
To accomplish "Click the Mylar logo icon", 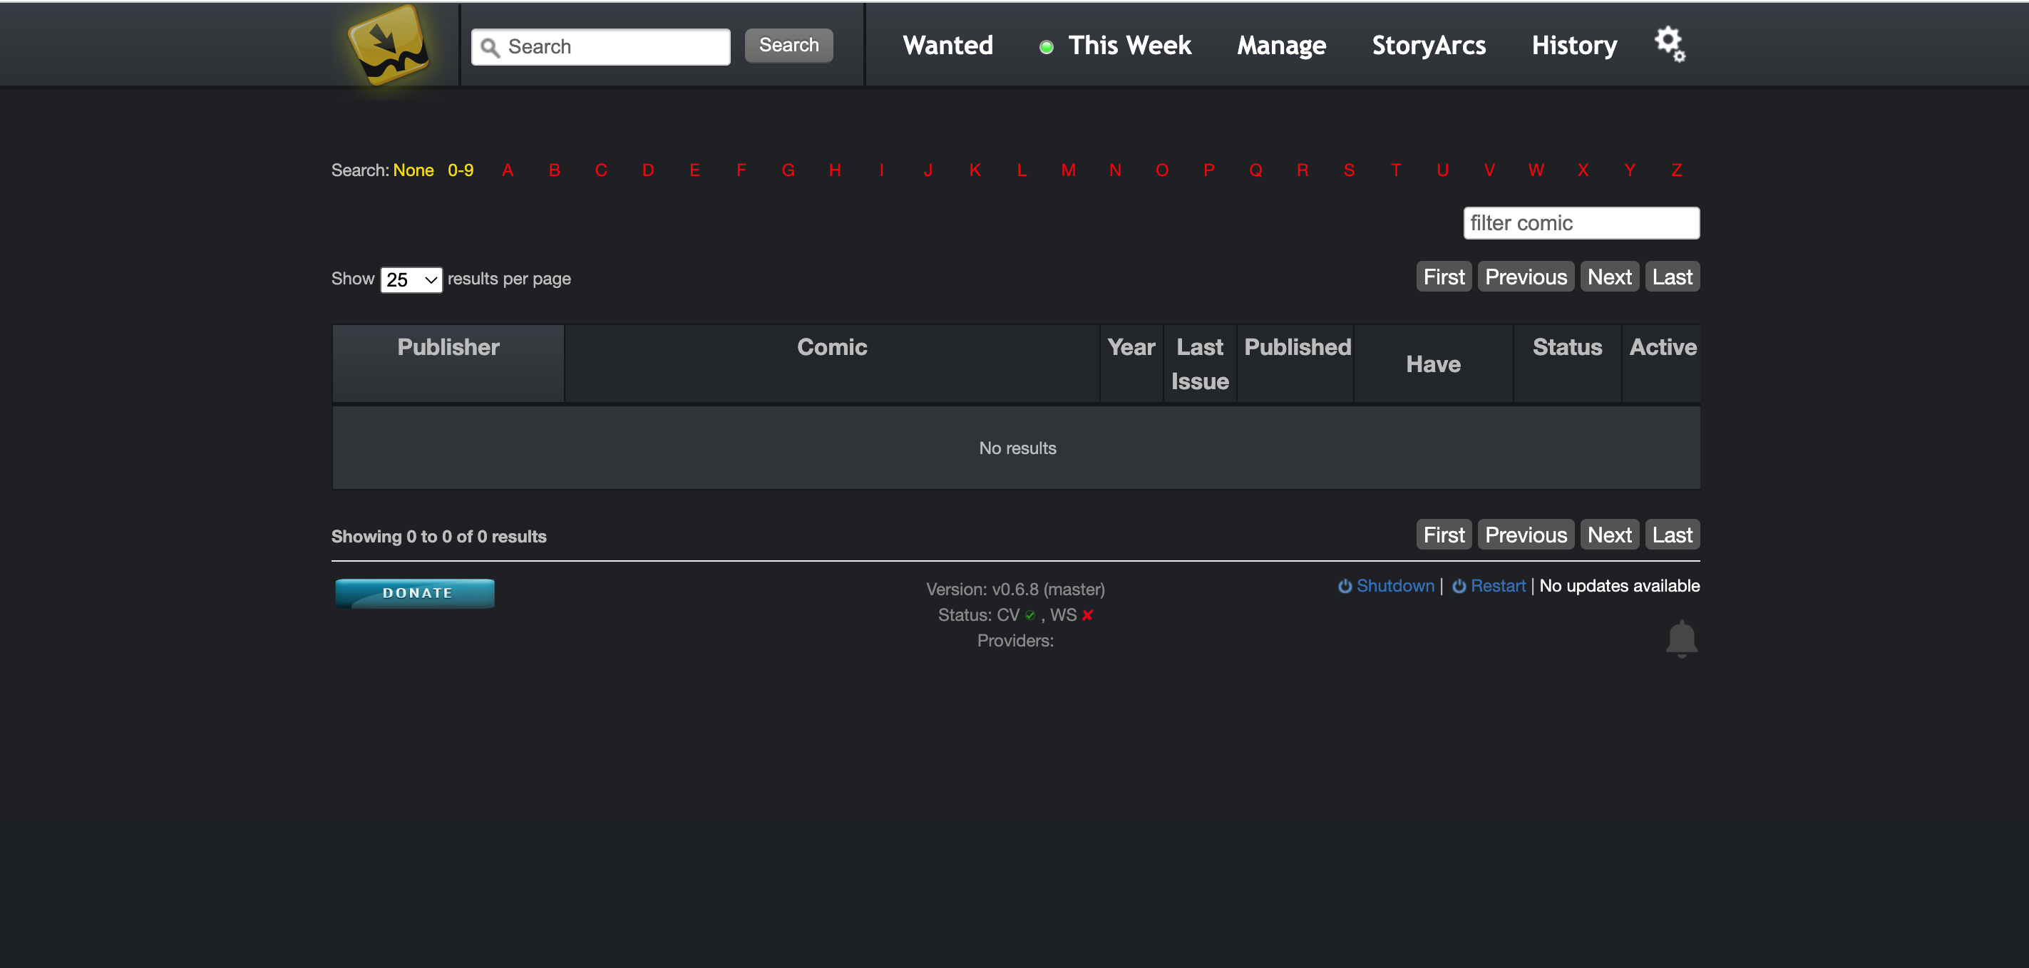I will click(389, 44).
